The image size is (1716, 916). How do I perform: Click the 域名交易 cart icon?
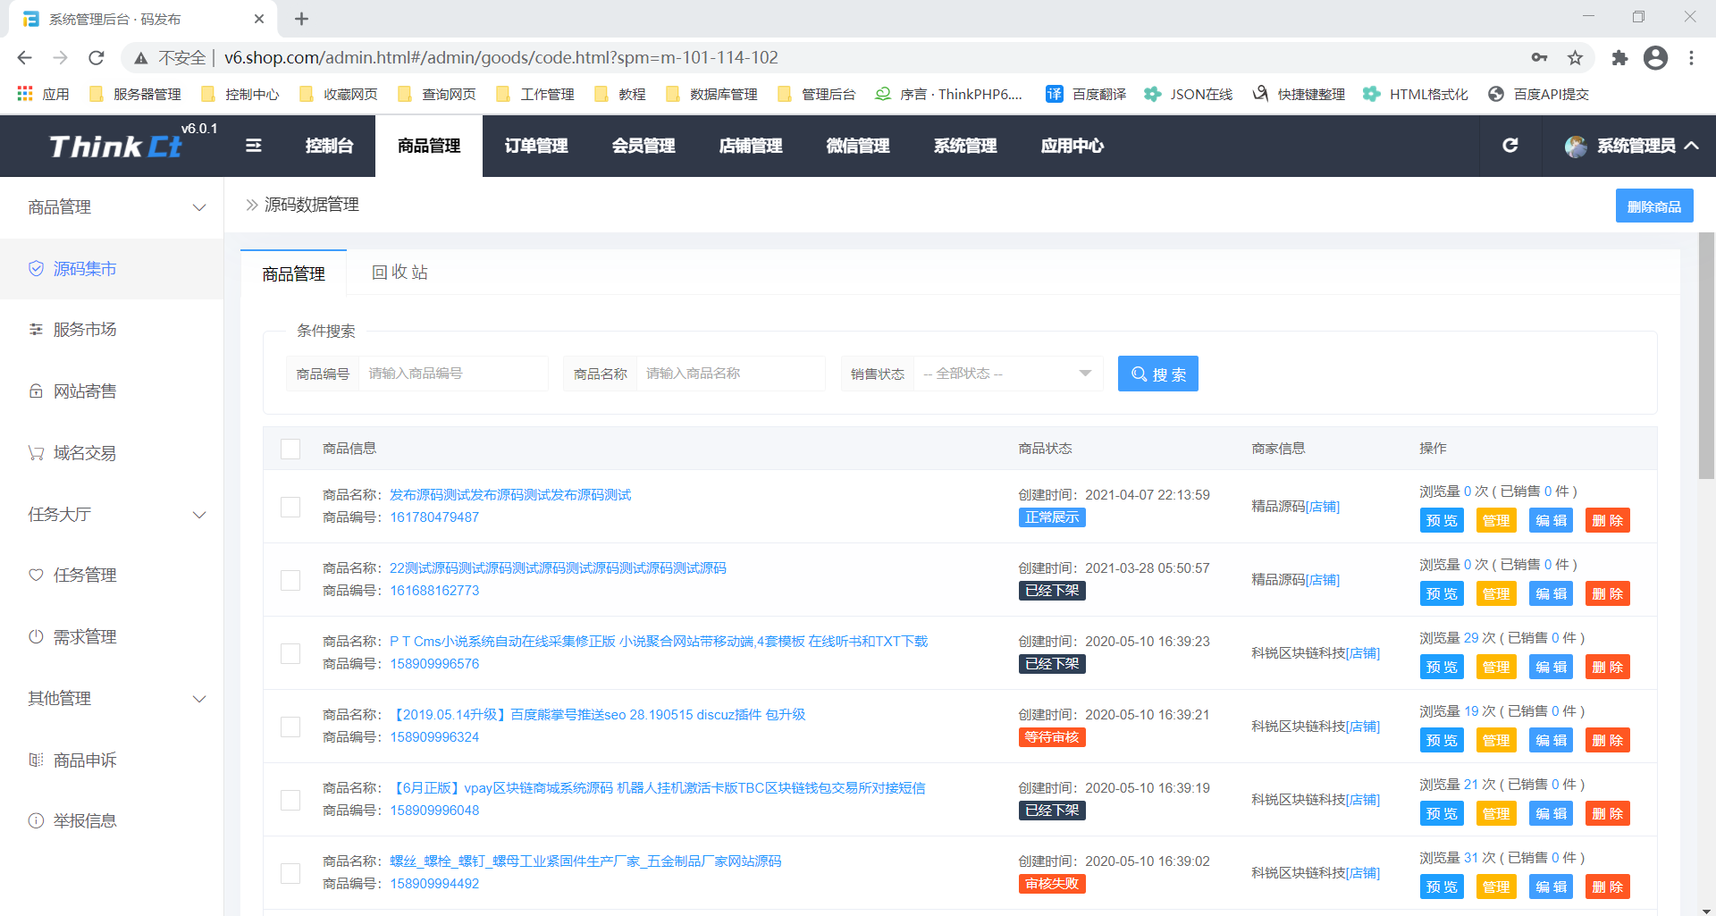(x=36, y=453)
